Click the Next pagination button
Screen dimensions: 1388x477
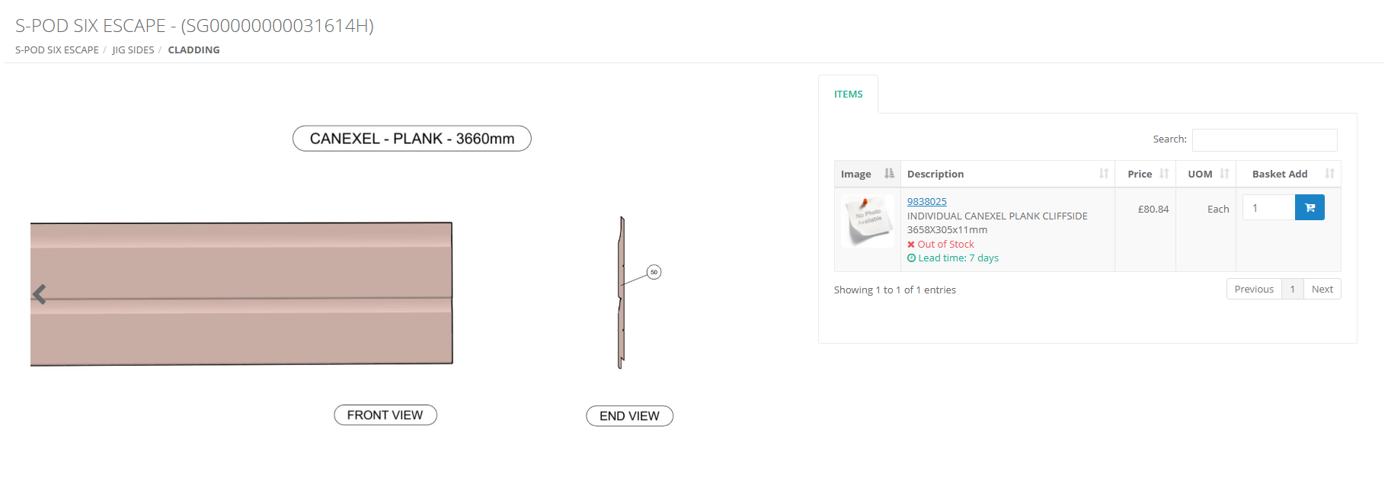coord(1322,290)
